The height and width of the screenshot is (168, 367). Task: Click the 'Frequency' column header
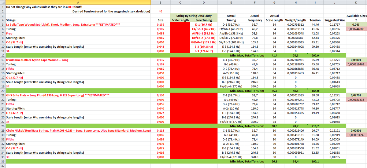pyautogui.click(x=255, y=20)
